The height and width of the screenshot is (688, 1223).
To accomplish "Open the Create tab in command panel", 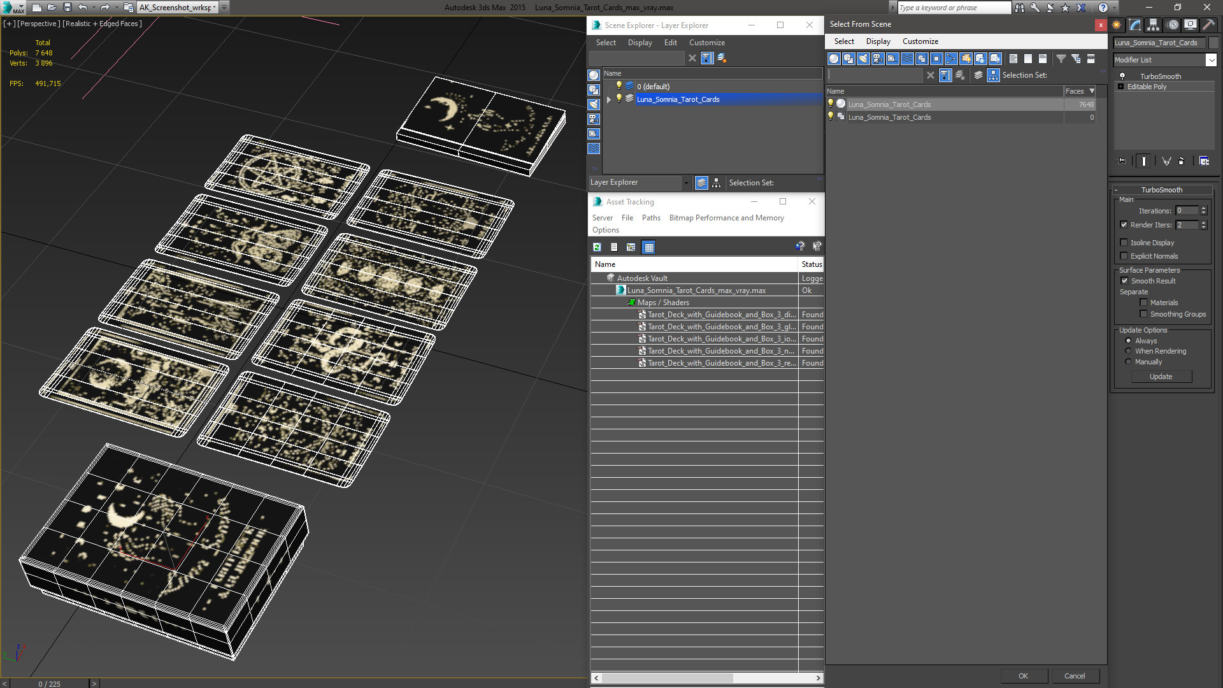I will point(1117,25).
